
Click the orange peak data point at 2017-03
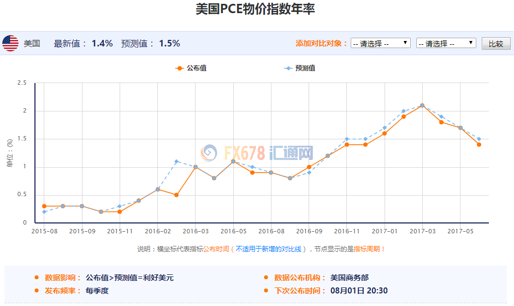422,105
